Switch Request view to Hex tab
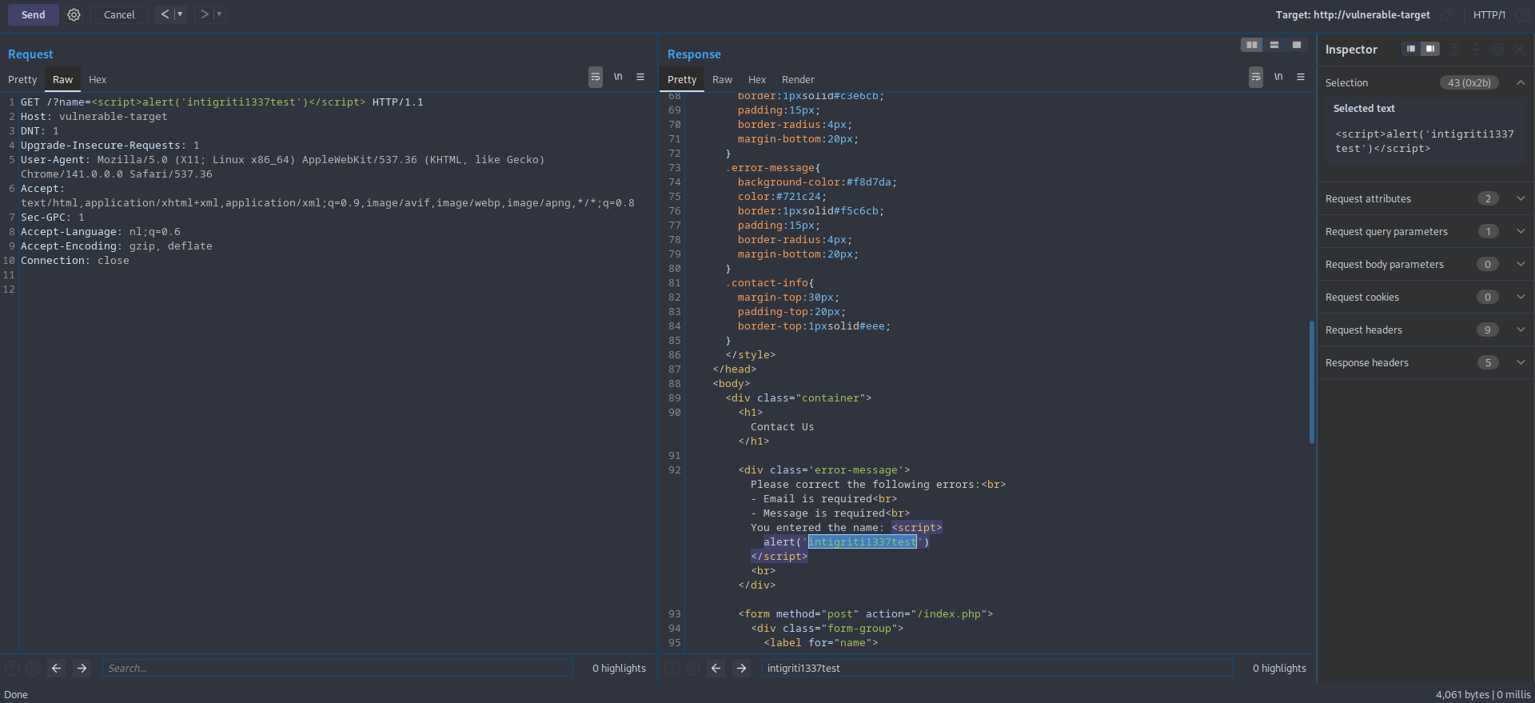 click(x=98, y=79)
